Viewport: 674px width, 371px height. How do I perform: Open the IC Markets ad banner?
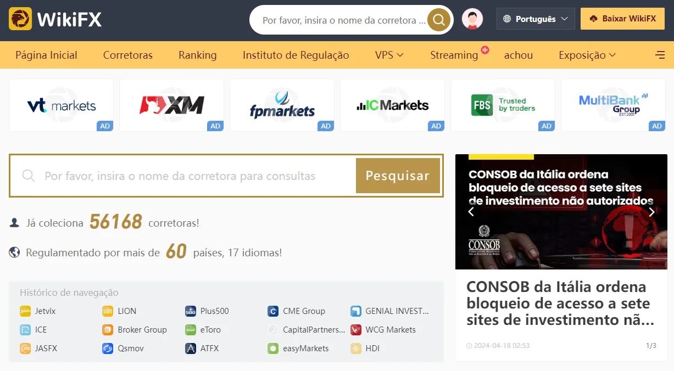(393, 105)
